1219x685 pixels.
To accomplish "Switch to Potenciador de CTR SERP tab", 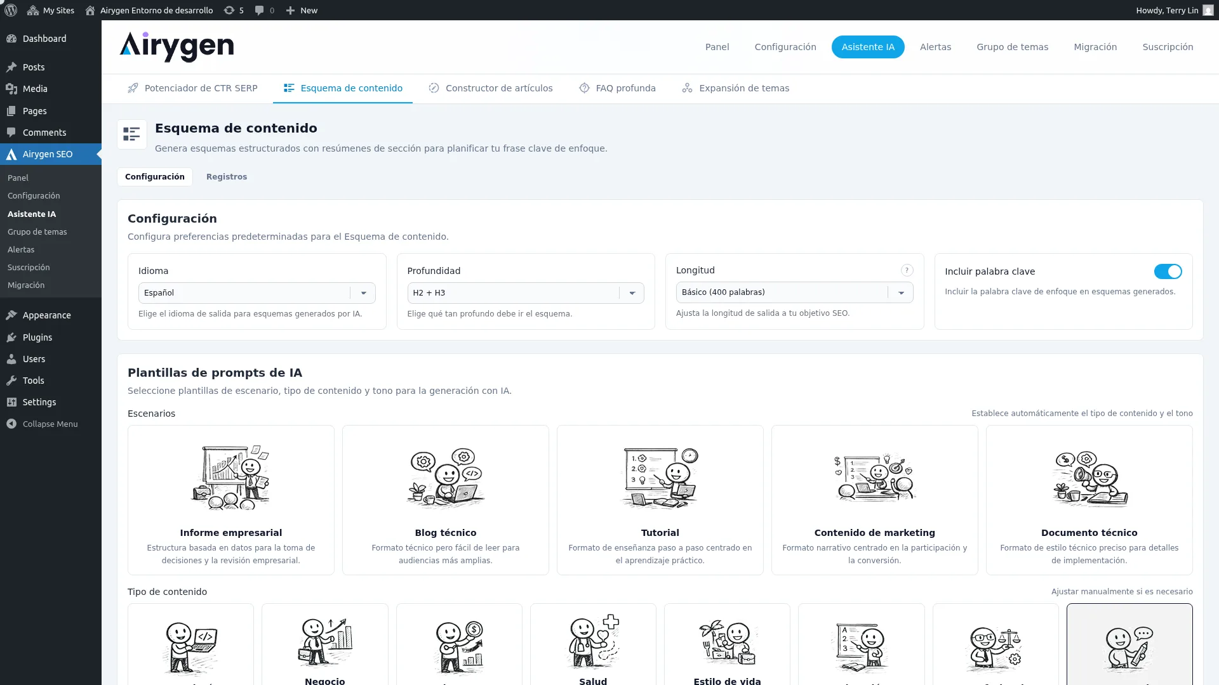I will [x=192, y=88].
